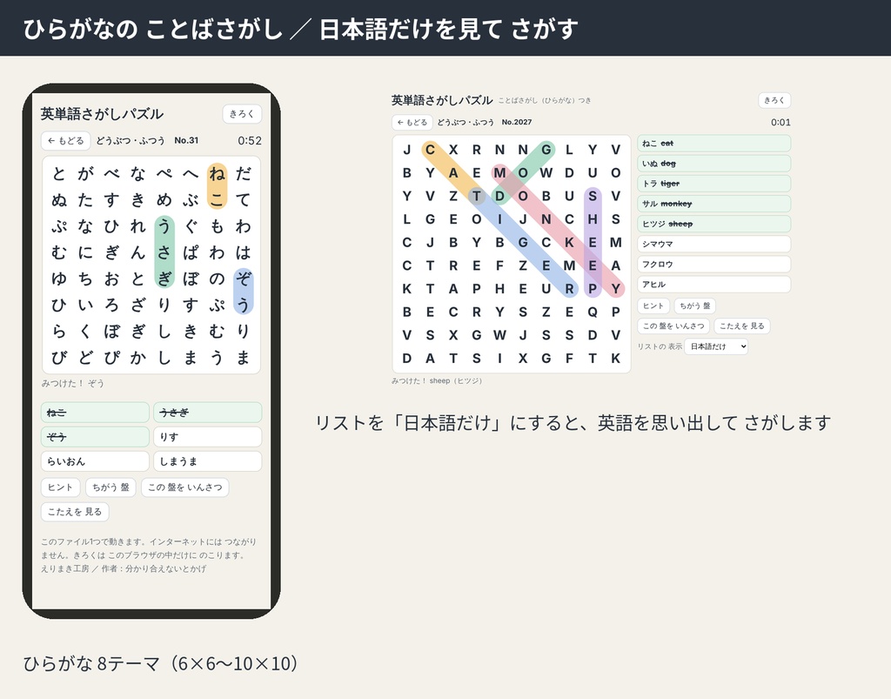Select りす word in the phone list
Image resolution: width=891 pixels, height=699 pixels.
(207, 437)
